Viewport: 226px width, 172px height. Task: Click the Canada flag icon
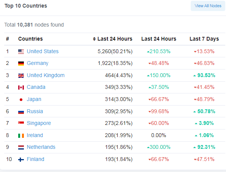point(21,87)
